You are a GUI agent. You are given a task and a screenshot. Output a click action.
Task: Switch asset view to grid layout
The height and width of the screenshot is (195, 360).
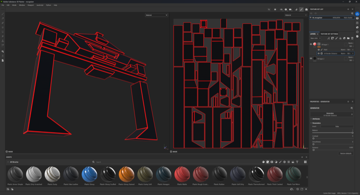click(305, 162)
